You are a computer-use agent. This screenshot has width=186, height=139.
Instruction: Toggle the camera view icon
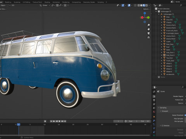coord(148,33)
